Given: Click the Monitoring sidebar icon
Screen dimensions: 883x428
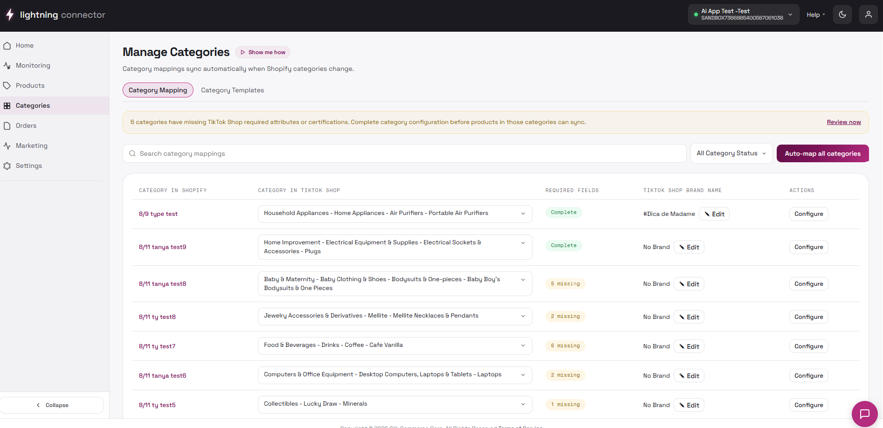Looking at the screenshot, I should pyautogui.click(x=7, y=66).
